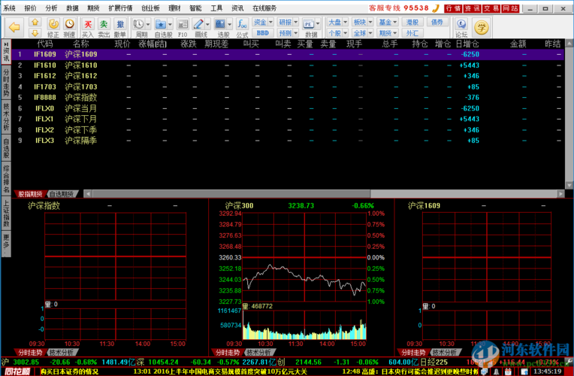Viewport: 574px width, 376px height.
Task: Open the 论坛 forum icon
Action: click(x=461, y=24)
